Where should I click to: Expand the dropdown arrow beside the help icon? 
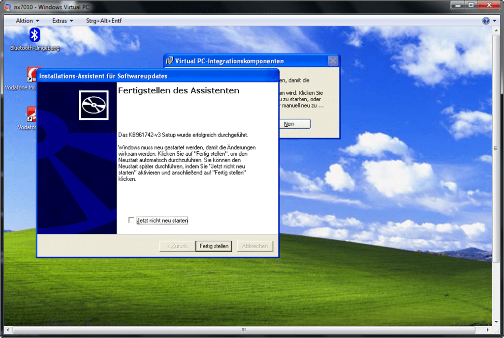click(494, 21)
